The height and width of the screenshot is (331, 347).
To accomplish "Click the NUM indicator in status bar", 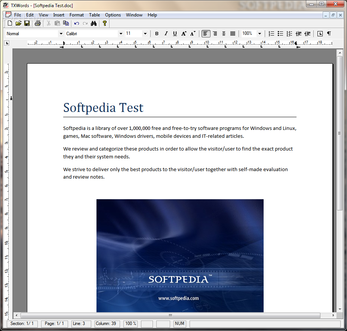I will (179, 324).
